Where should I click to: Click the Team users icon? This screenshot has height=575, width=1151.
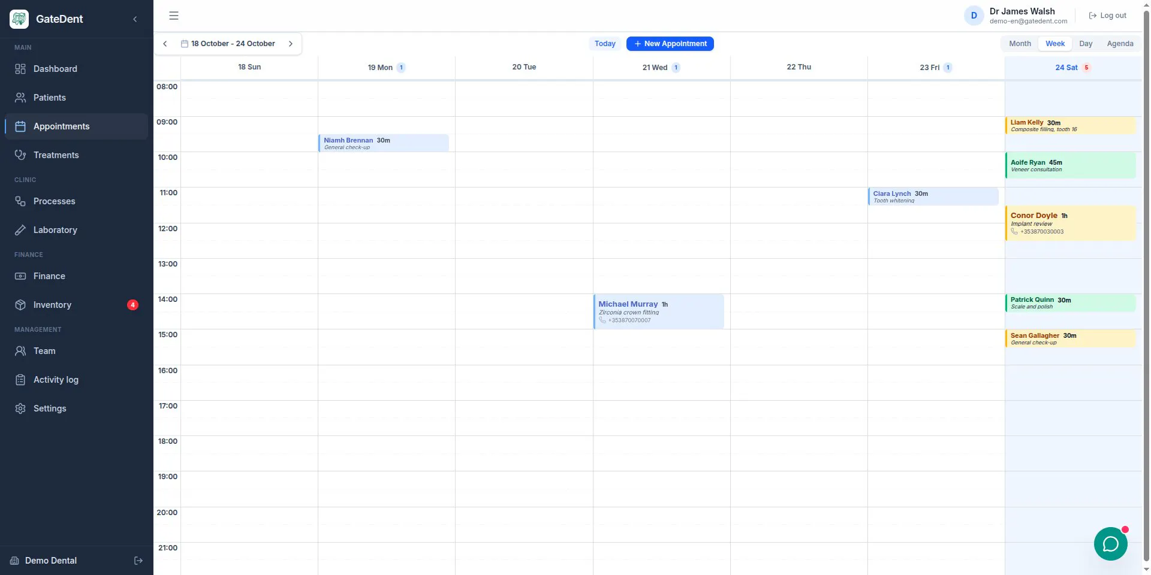20,351
